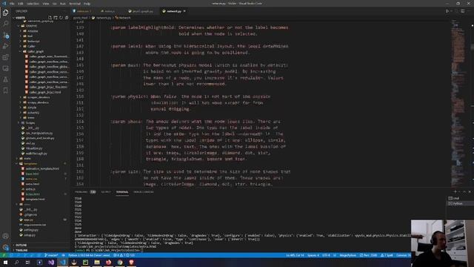Open the Run menu
The image size is (474, 267).
[x=62, y=4]
